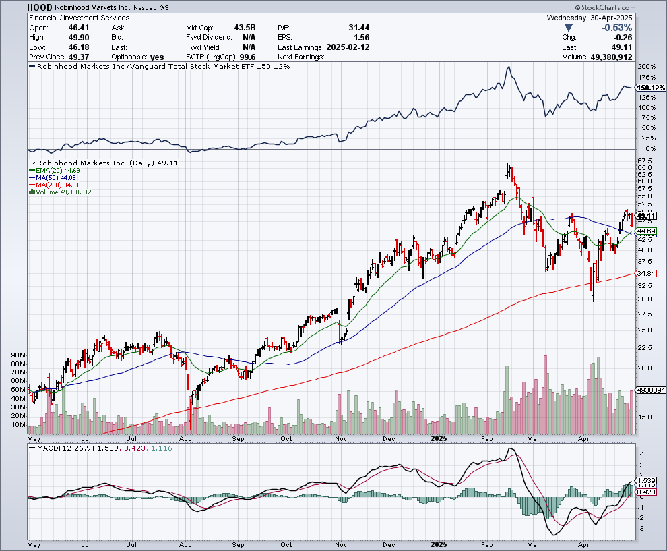Click the 49380912 volume tag on the right axis
Screen dimensions: 667x551
click(652, 390)
